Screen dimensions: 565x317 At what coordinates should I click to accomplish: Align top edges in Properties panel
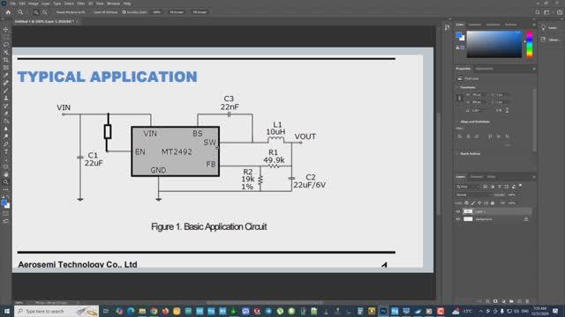(490, 136)
